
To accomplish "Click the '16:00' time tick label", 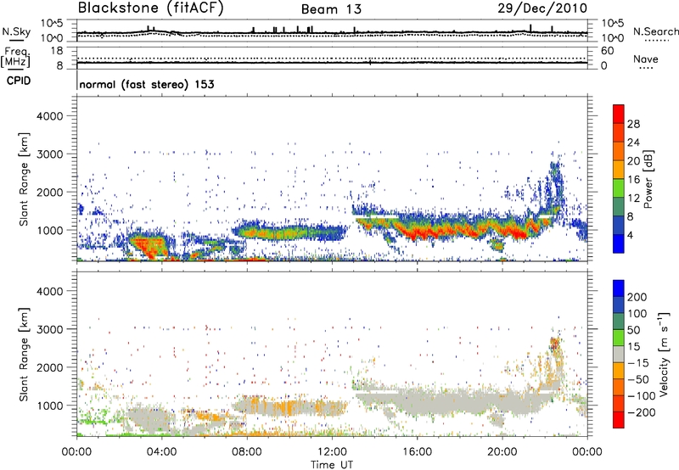I will coord(417,452).
